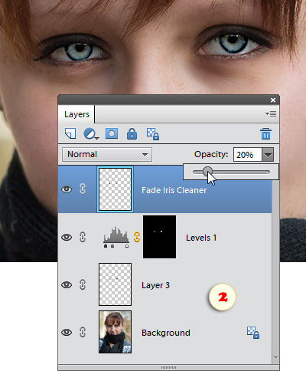This screenshot has width=306, height=371.
Task: Expand the Opacity percentage dropdown arrow
Action: point(268,155)
